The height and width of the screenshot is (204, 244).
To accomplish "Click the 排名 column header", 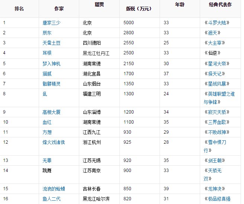I will pos(19,9).
